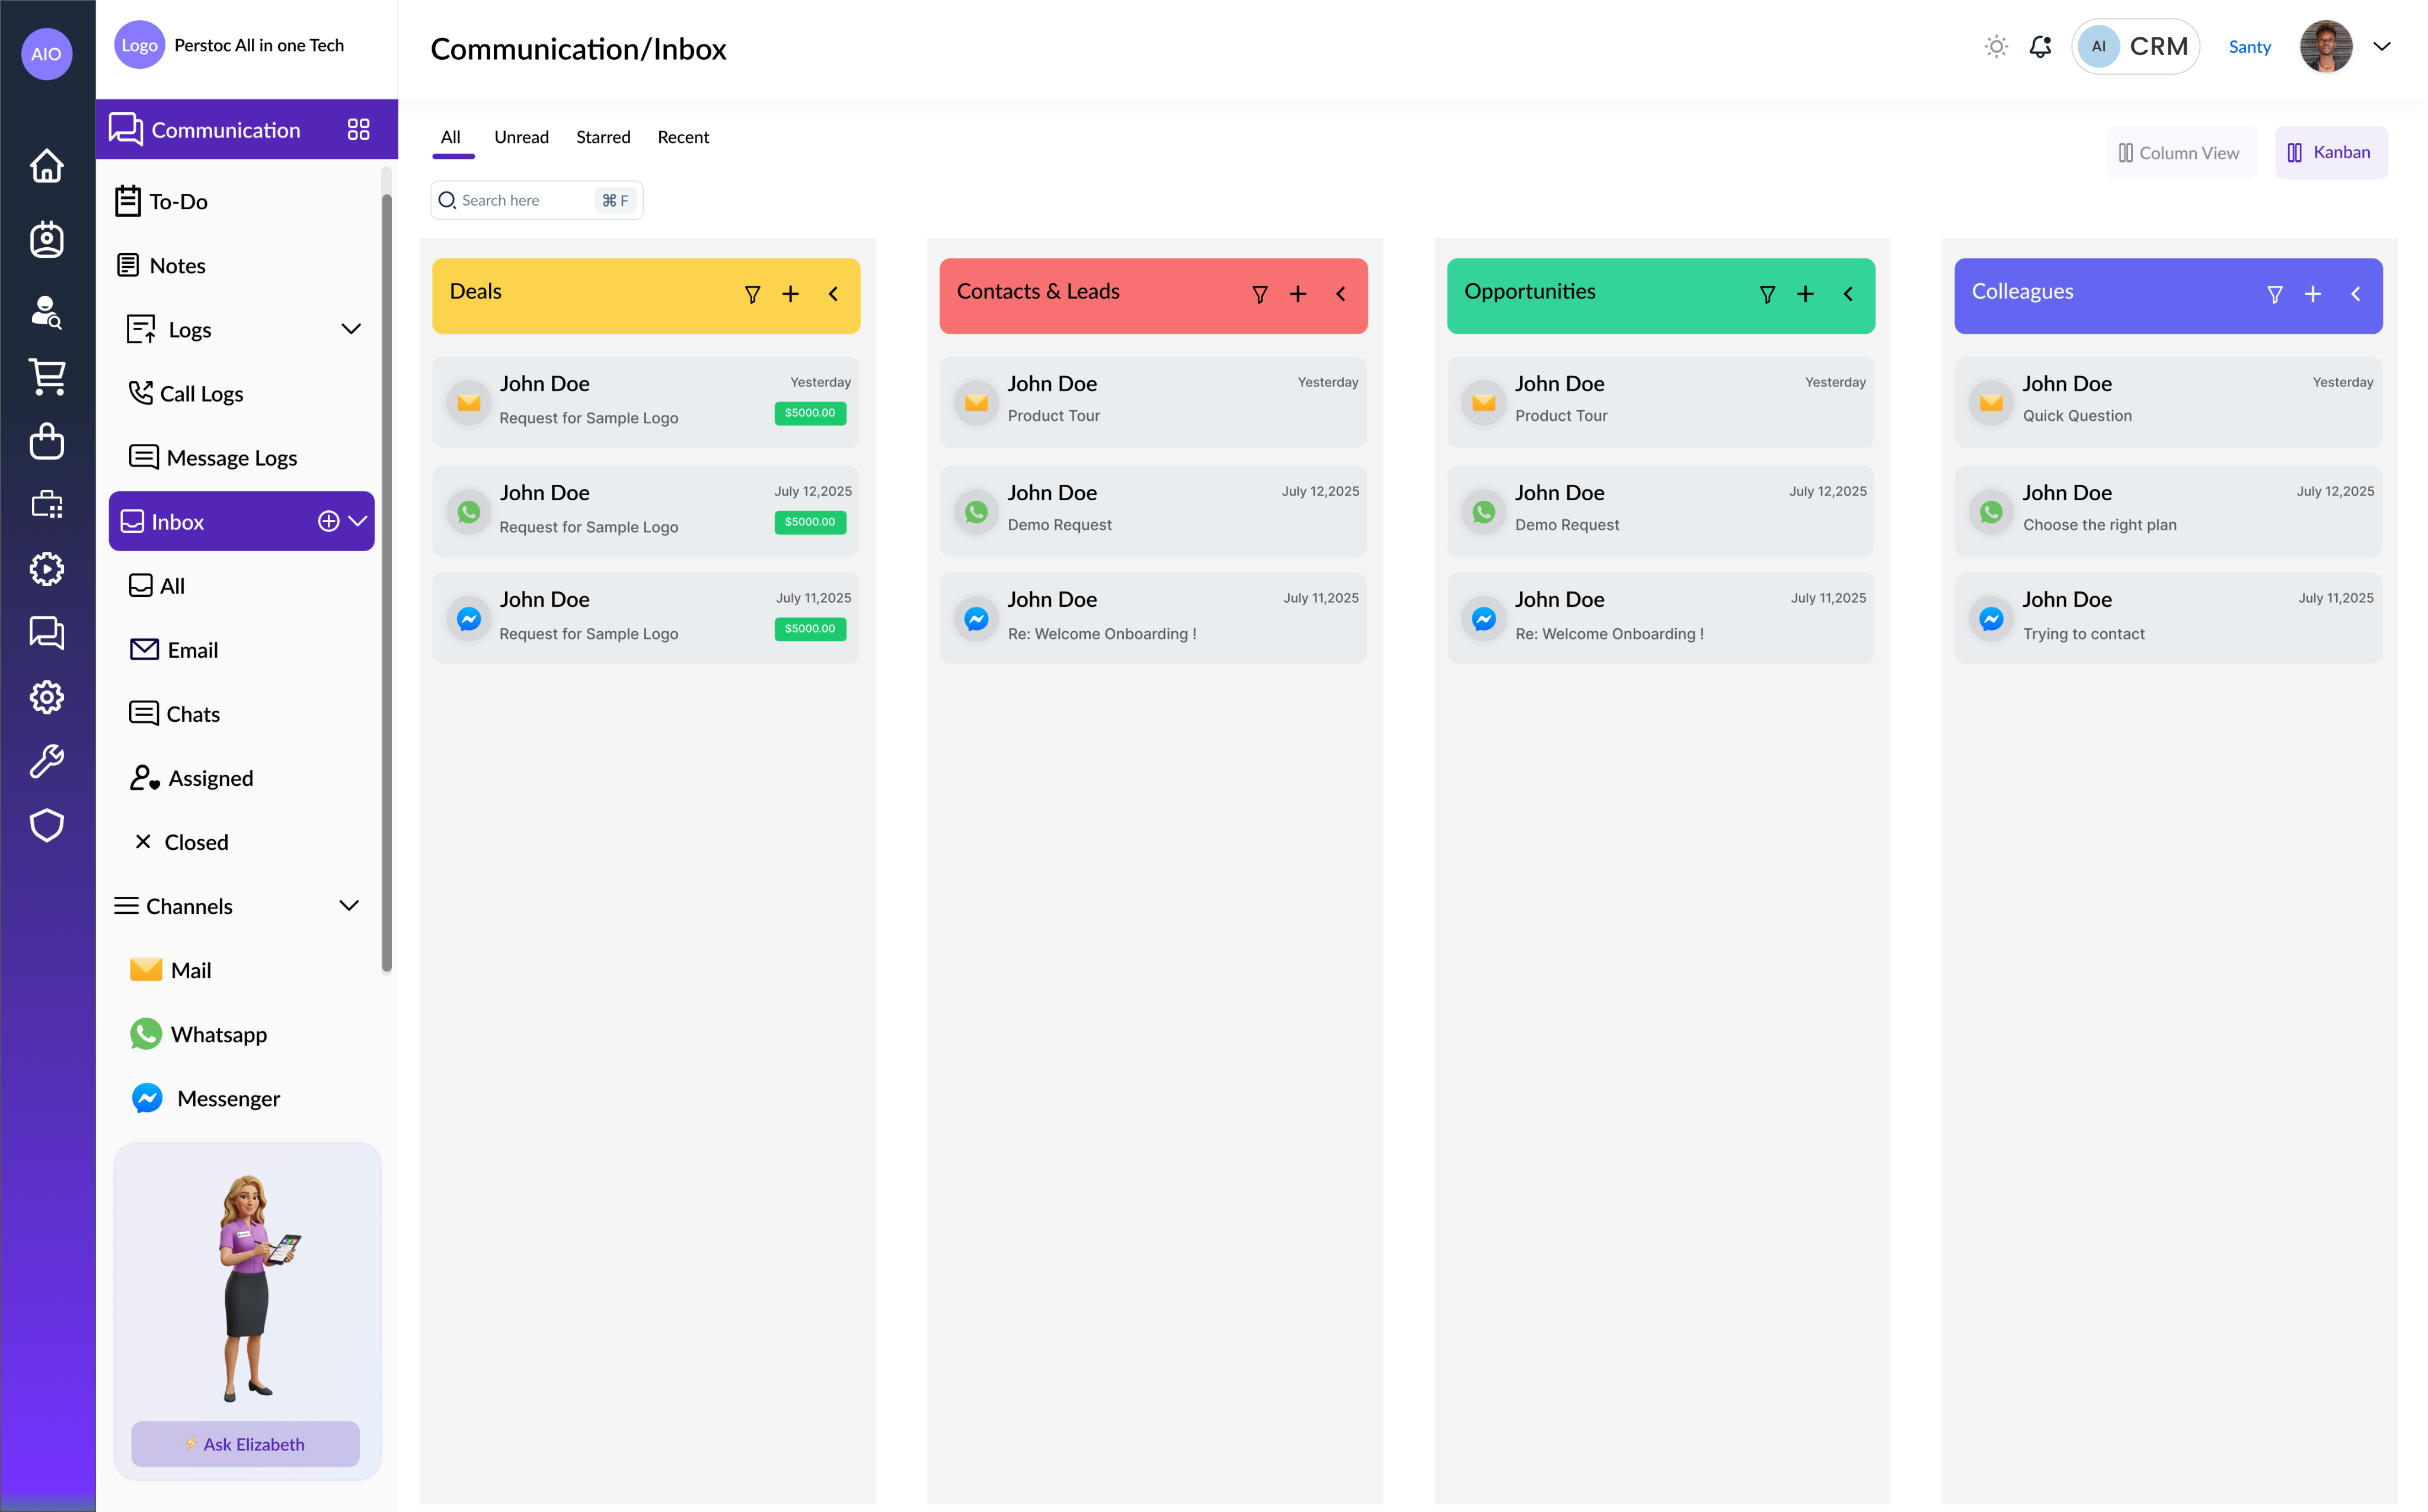The height and width of the screenshot is (1512, 2428).
Task: Click the notification bell icon
Action: point(2040,47)
